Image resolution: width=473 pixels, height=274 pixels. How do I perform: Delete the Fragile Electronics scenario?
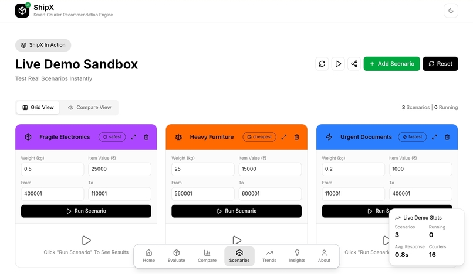coord(146,137)
